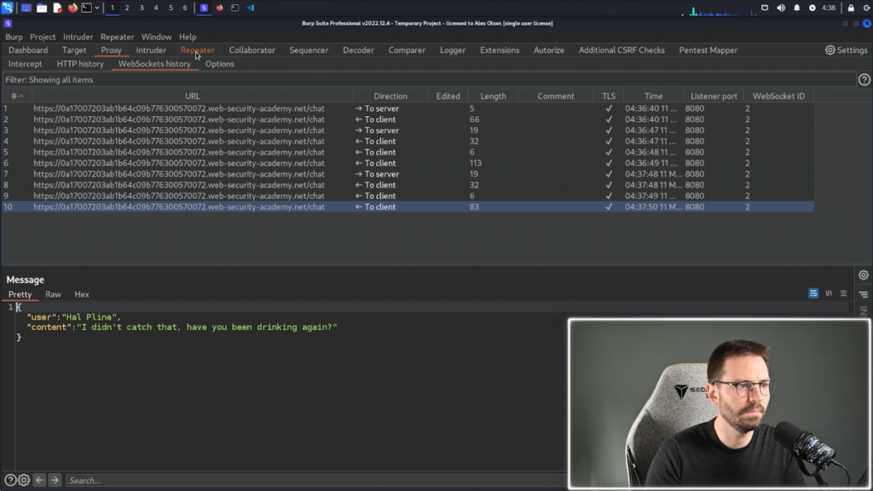Open the Settings button in Burp toolbar

tap(846, 50)
